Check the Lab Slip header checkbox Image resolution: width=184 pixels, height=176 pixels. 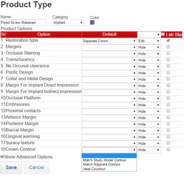coord(163,34)
